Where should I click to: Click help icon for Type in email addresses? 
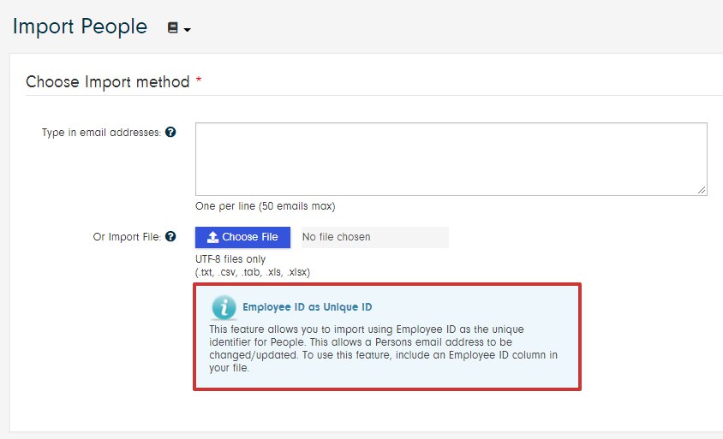(x=170, y=133)
